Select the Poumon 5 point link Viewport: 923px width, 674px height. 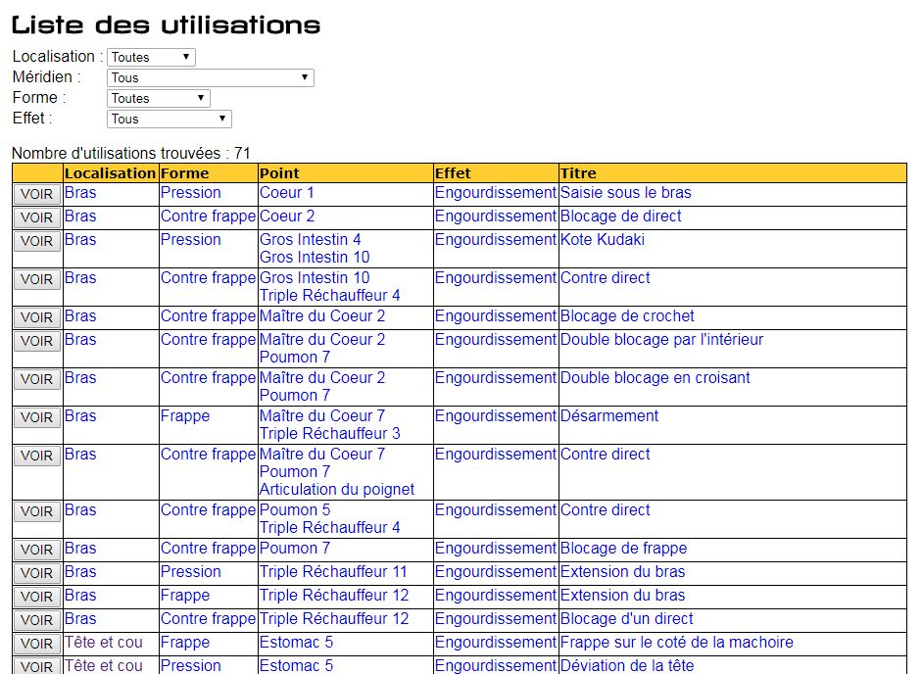(295, 510)
